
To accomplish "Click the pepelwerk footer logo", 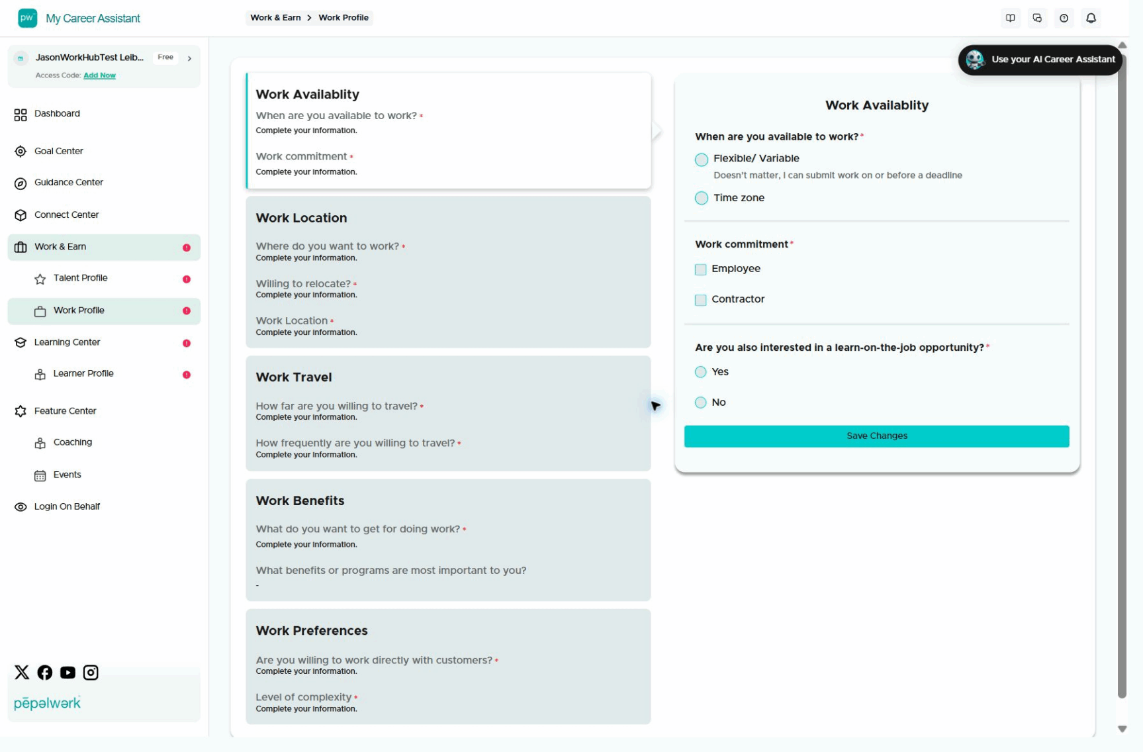I will click(48, 702).
